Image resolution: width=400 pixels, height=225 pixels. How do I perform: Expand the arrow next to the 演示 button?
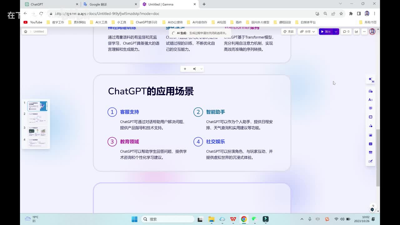pos(336,32)
